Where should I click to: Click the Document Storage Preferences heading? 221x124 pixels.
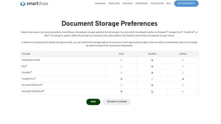[x=109, y=23]
